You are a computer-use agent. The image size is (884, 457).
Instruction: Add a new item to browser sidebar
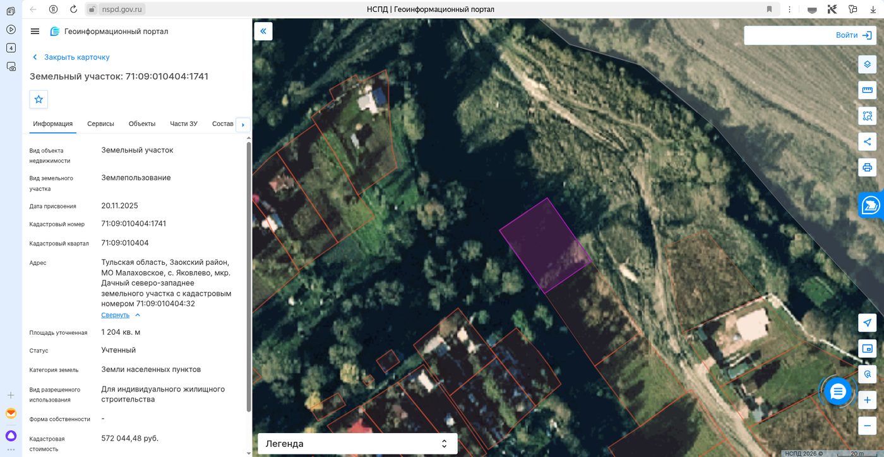[11, 395]
